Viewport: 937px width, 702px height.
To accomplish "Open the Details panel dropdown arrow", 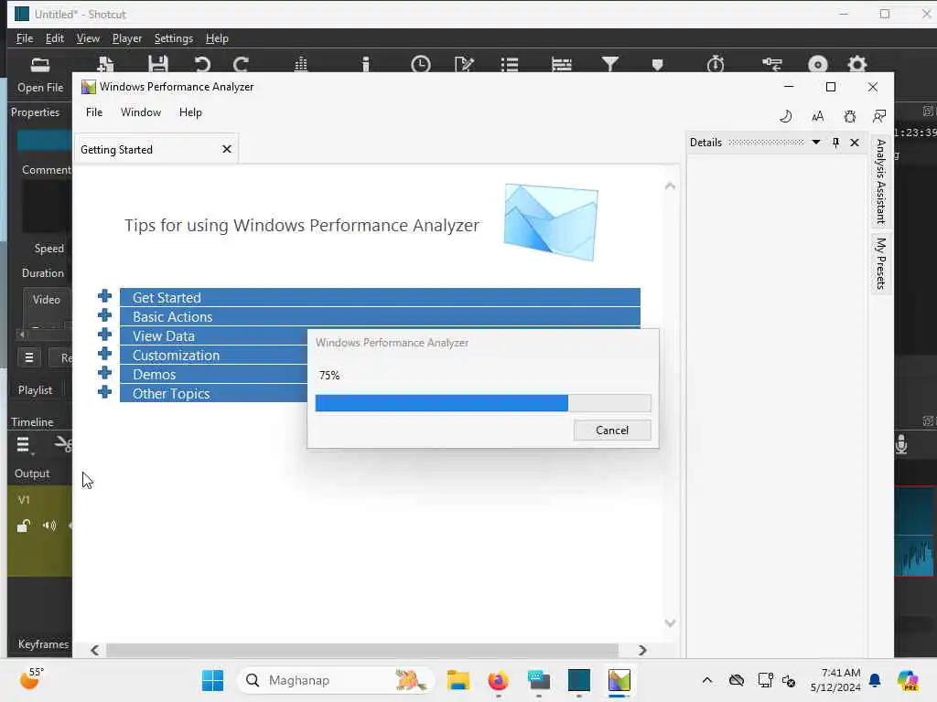I will pos(815,143).
